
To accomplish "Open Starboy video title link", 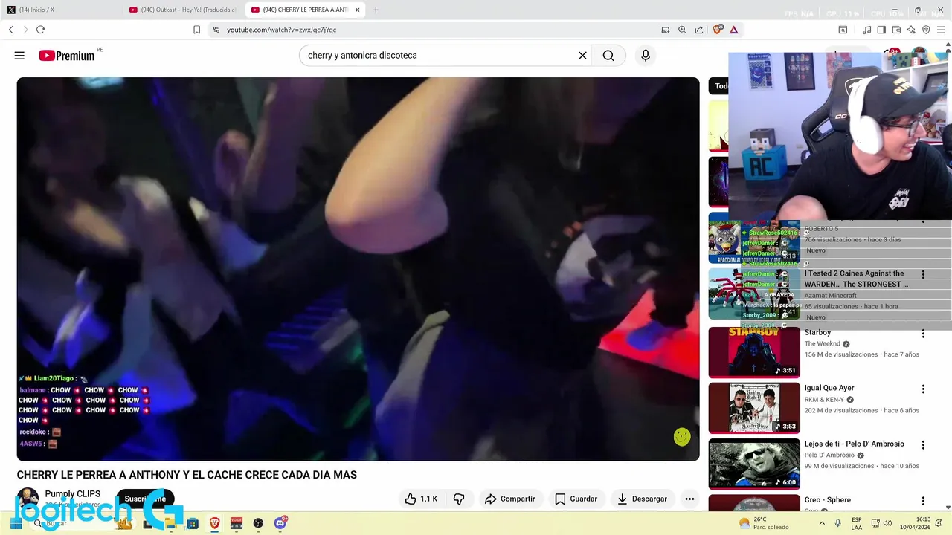I will point(817,332).
